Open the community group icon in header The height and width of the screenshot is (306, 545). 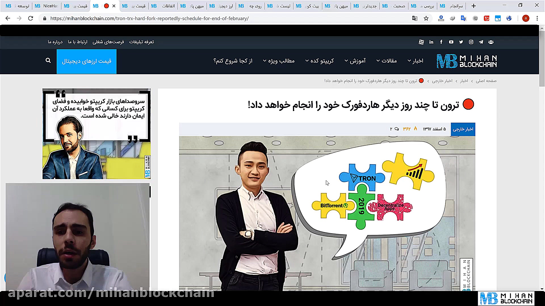(x=491, y=42)
